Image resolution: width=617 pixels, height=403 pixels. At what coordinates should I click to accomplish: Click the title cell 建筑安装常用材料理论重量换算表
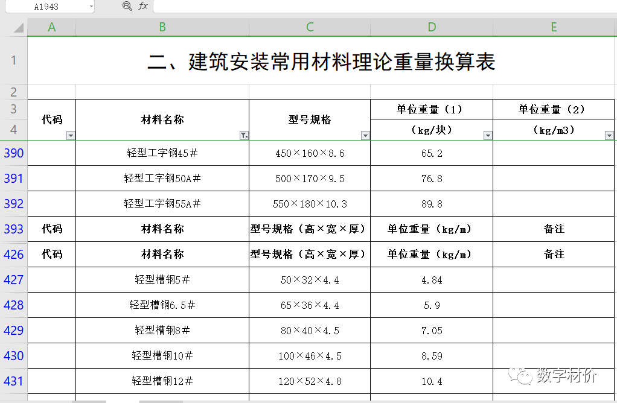pos(321,62)
